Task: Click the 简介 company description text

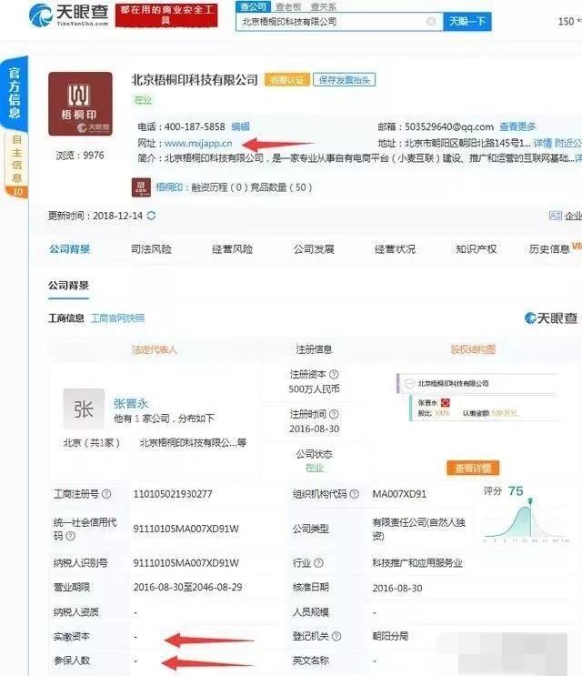Action: point(360,158)
